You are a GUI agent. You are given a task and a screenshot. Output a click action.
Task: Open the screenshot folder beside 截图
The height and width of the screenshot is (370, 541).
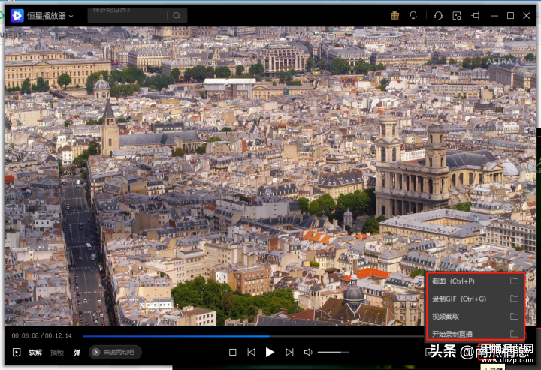click(514, 281)
